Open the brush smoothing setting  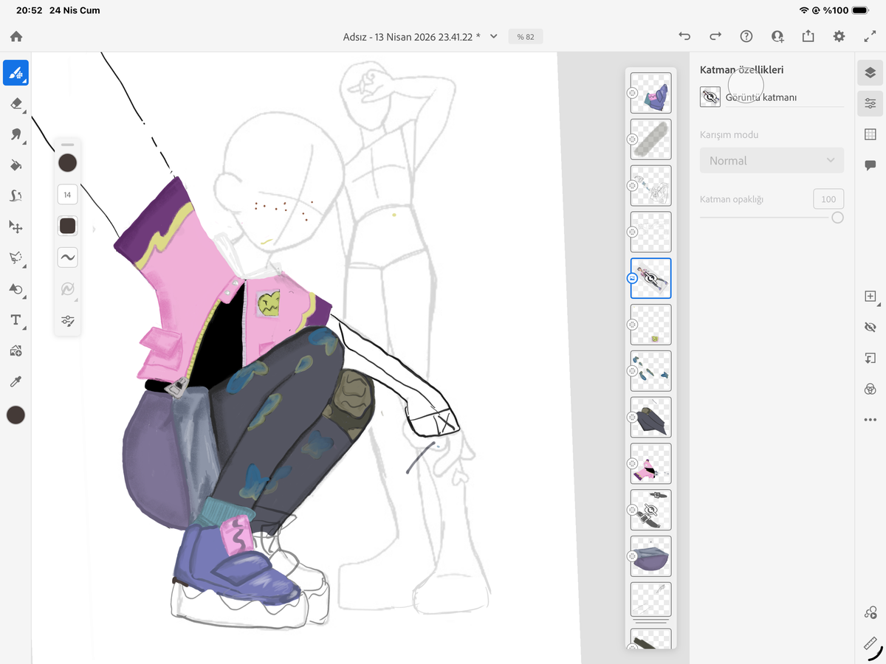(x=67, y=257)
